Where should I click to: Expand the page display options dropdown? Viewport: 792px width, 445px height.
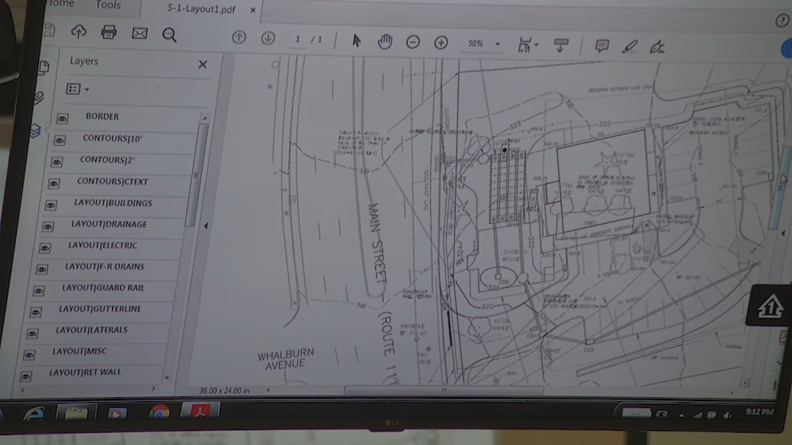pyautogui.click(x=535, y=44)
